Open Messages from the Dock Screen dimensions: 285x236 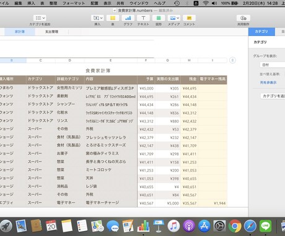pyautogui.click(x=113, y=226)
